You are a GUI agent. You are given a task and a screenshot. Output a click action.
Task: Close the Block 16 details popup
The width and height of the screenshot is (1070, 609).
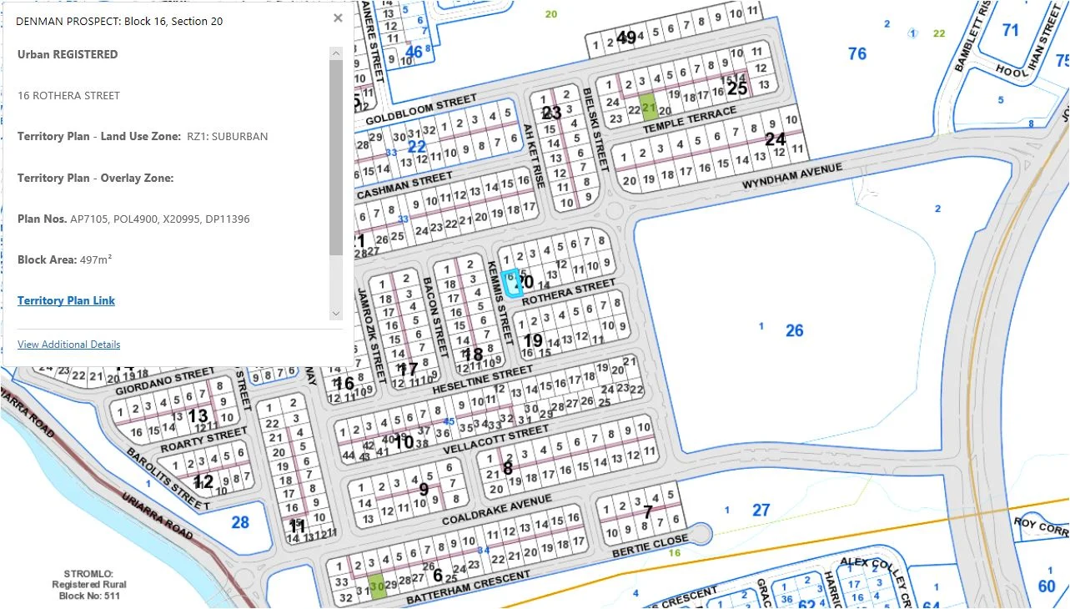pos(338,18)
